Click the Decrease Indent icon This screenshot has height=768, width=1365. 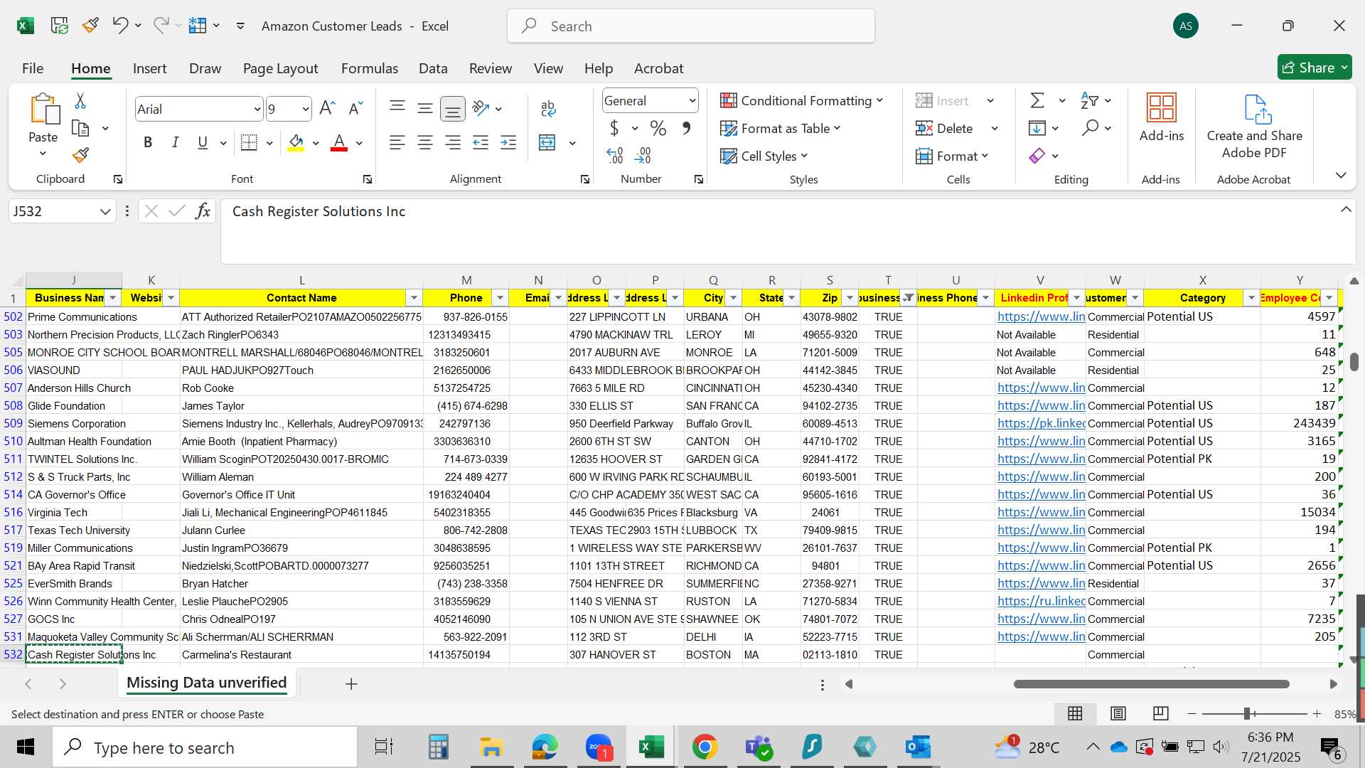(481, 142)
